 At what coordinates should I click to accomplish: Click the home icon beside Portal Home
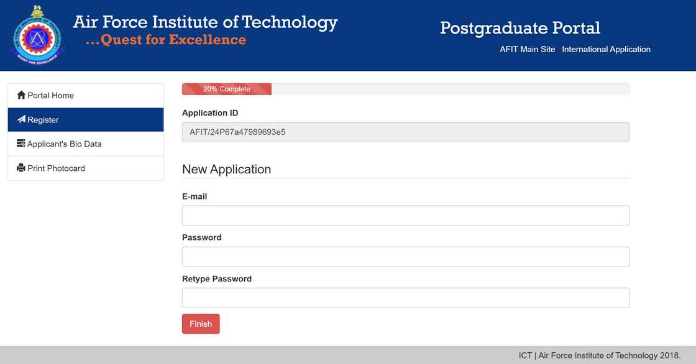tap(22, 95)
